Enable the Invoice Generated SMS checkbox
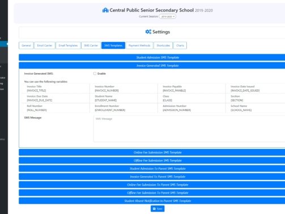Image resolution: width=285 pixels, height=214 pixels. [95, 74]
